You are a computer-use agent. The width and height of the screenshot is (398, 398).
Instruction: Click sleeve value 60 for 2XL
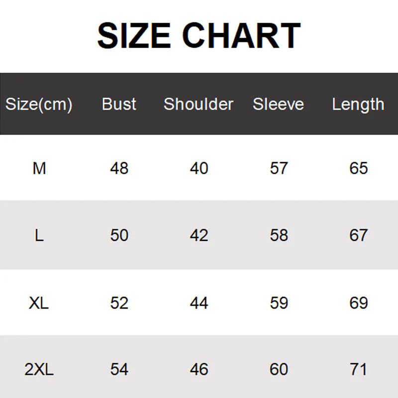point(279,369)
